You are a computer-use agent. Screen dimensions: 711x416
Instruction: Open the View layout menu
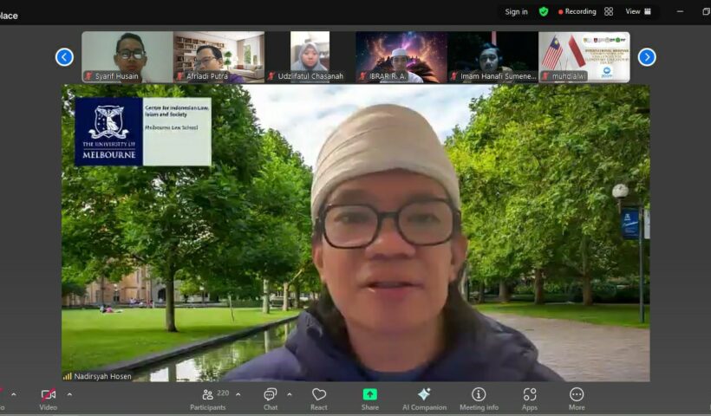point(638,11)
